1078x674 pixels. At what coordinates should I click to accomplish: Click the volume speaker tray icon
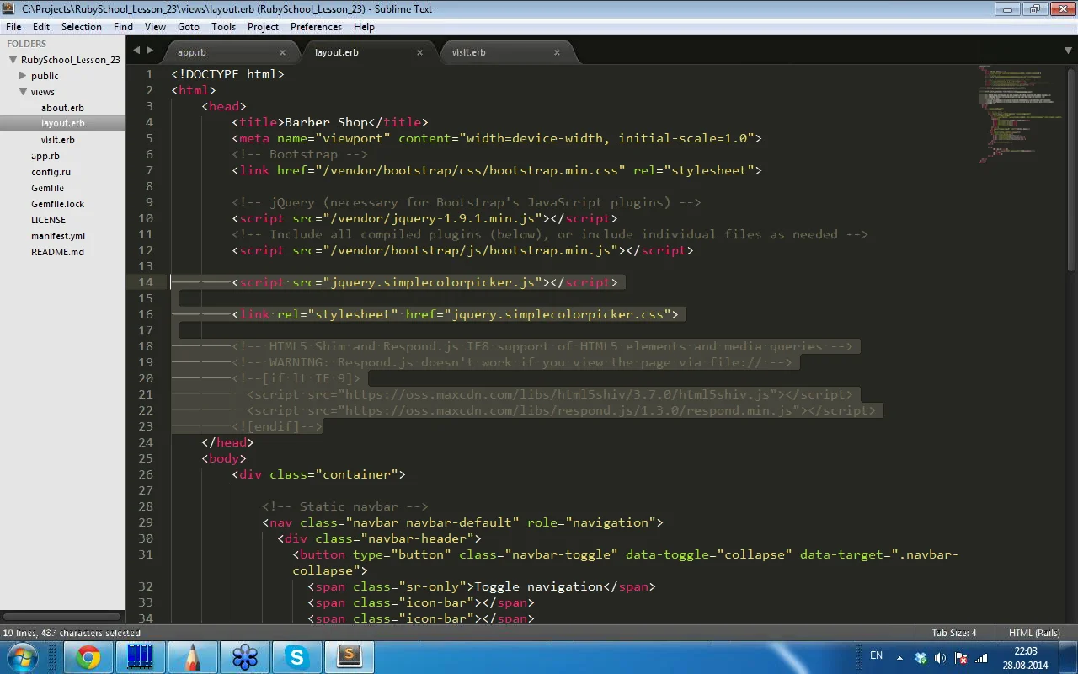(940, 657)
